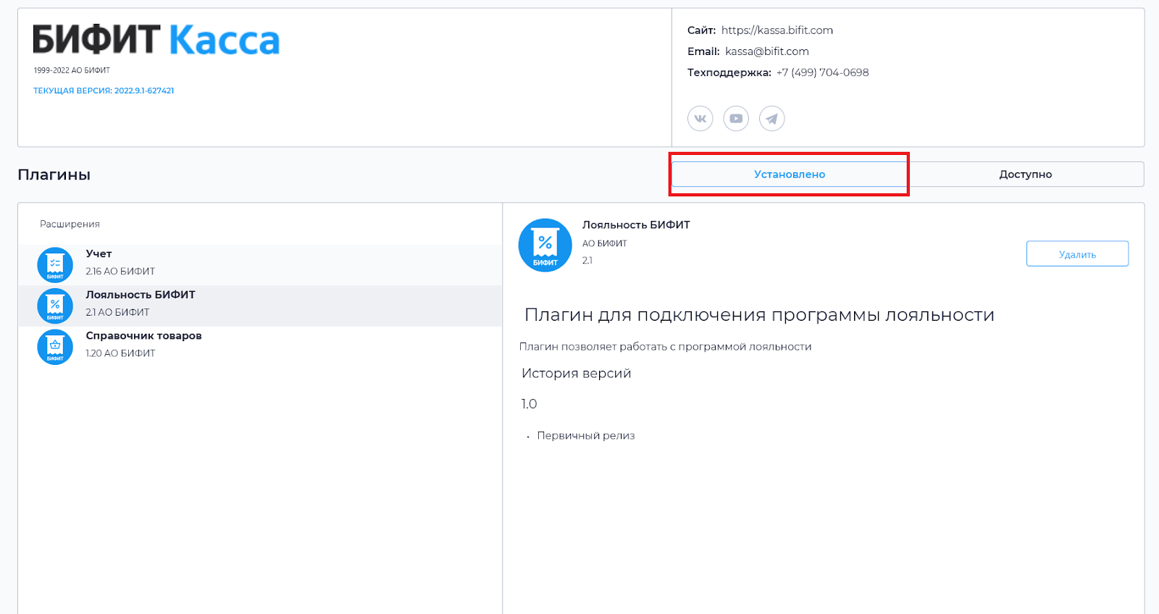Viewport: 1159px width, 614px height.
Task: Select the Учет plugin row
Action: coord(260,265)
